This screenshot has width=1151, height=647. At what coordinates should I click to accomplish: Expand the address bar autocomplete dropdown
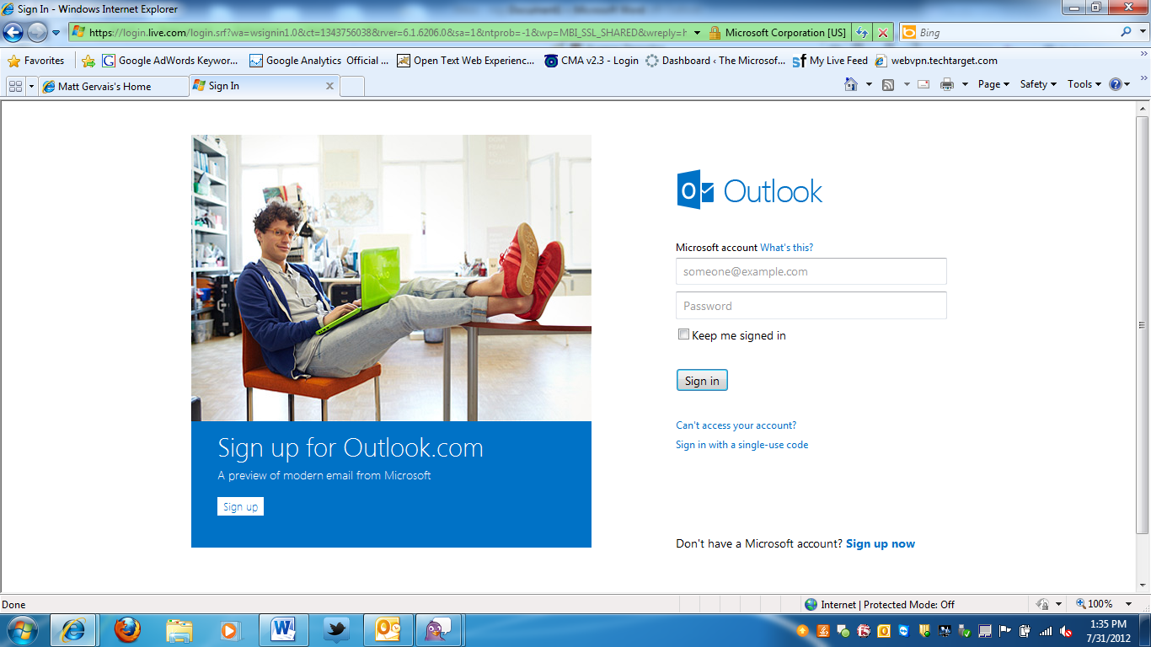click(x=697, y=33)
